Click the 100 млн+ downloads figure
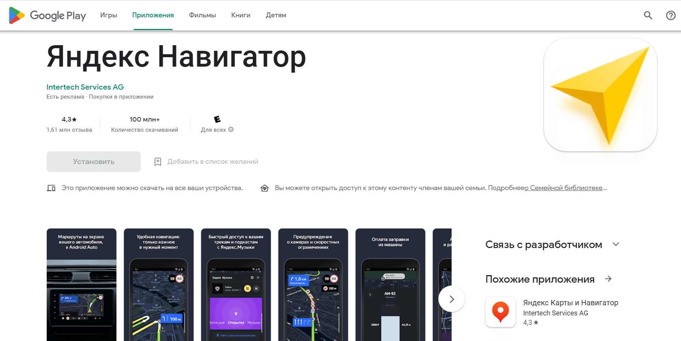This screenshot has width=681, height=341. pyautogui.click(x=145, y=119)
